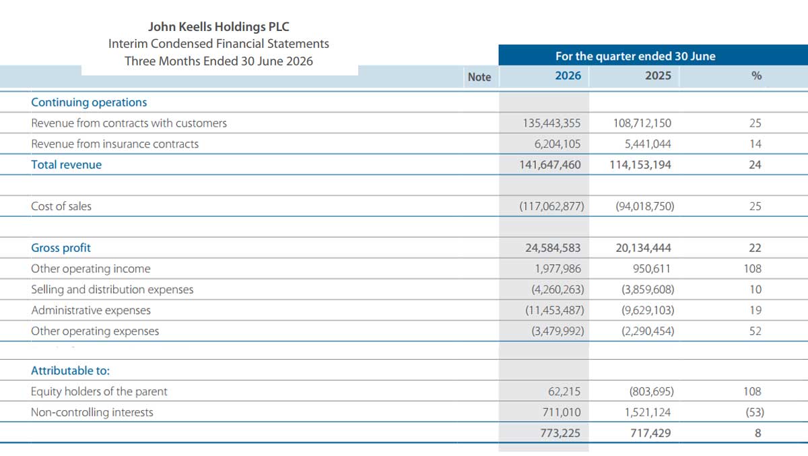Click gross profit percentage 22
The height and width of the screenshot is (456, 808).
[755, 249]
